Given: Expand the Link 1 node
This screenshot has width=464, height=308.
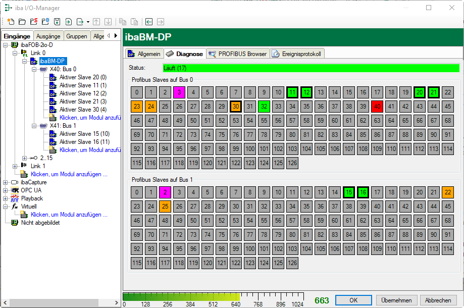Looking at the screenshot, I should tap(15, 166).
